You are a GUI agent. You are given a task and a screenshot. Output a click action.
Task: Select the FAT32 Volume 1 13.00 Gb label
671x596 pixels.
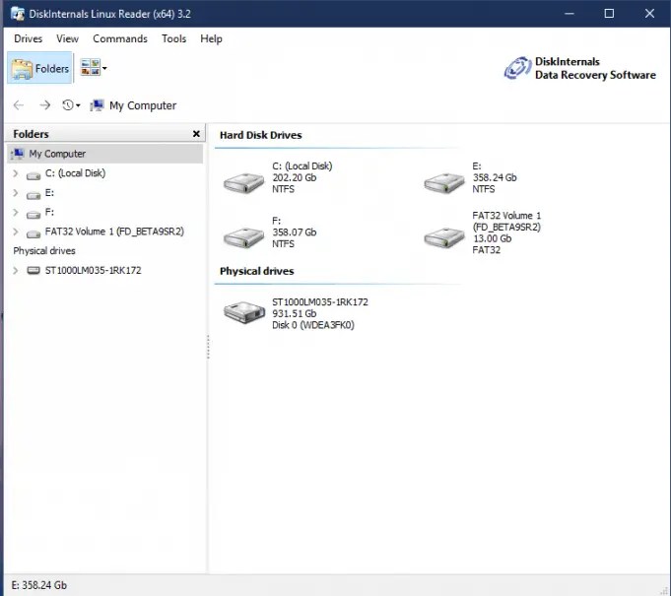click(506, 232)
